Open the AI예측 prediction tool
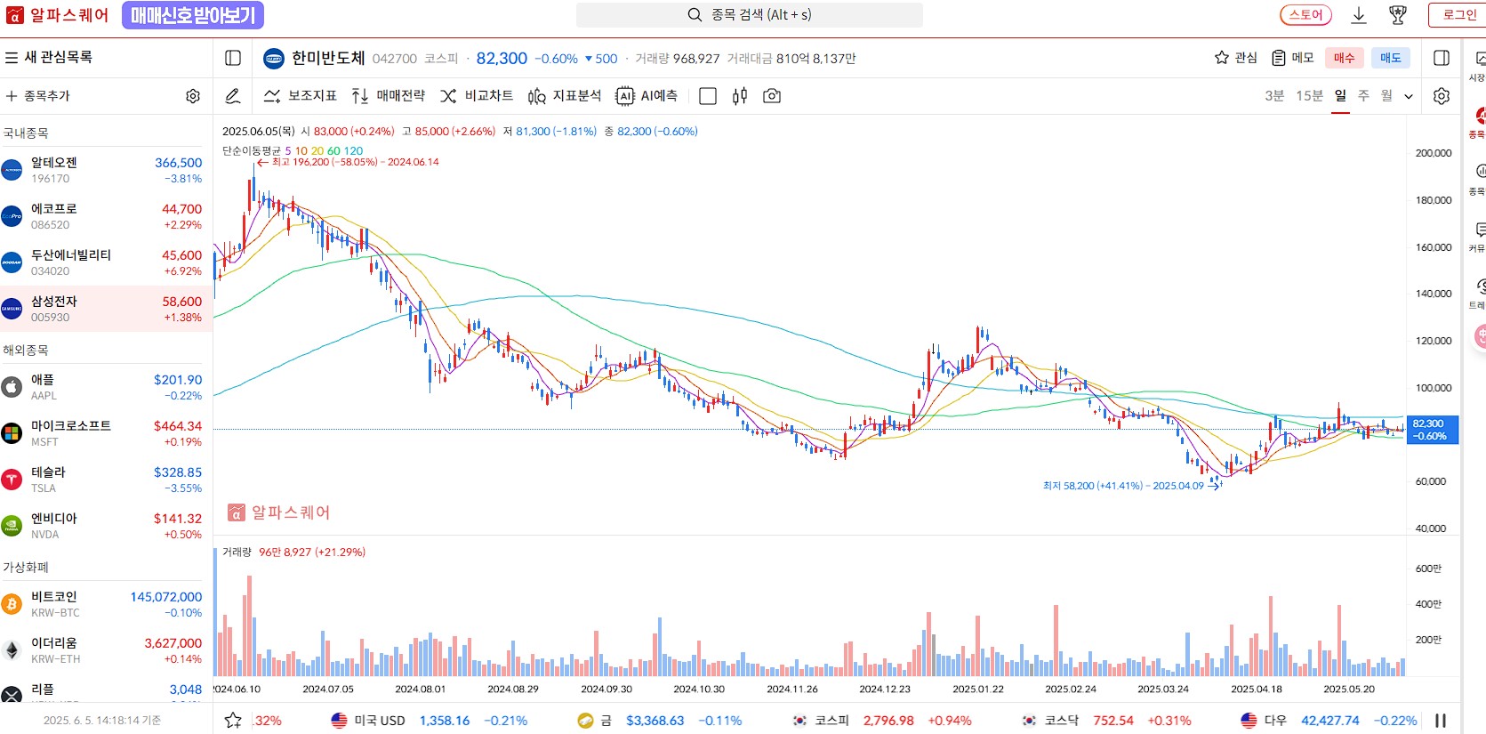This screenshot has width=1486, height=734. pyautogui.click(x=647, y=96)
